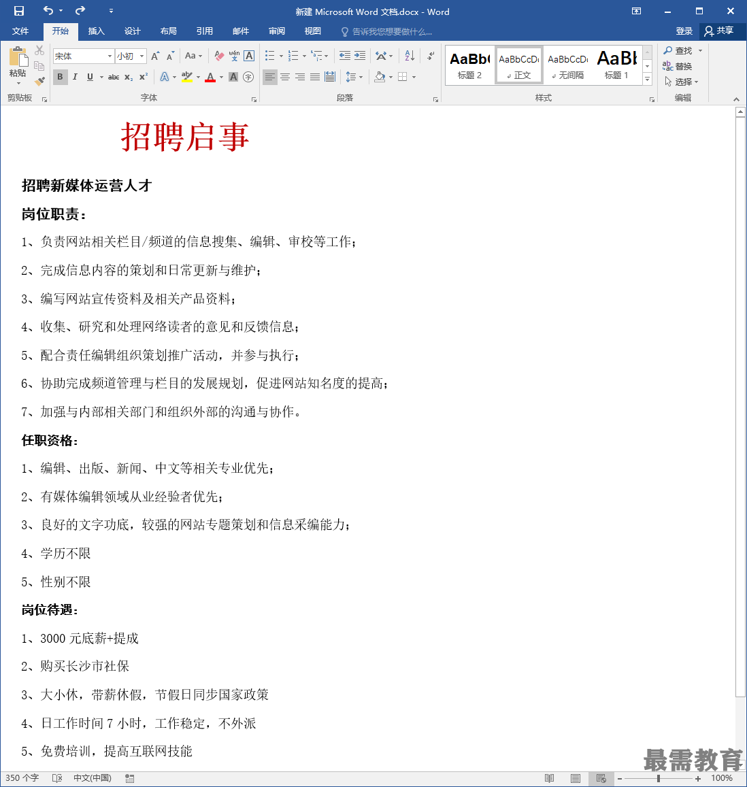Activate the Format Painter brush

pos(39,81)
